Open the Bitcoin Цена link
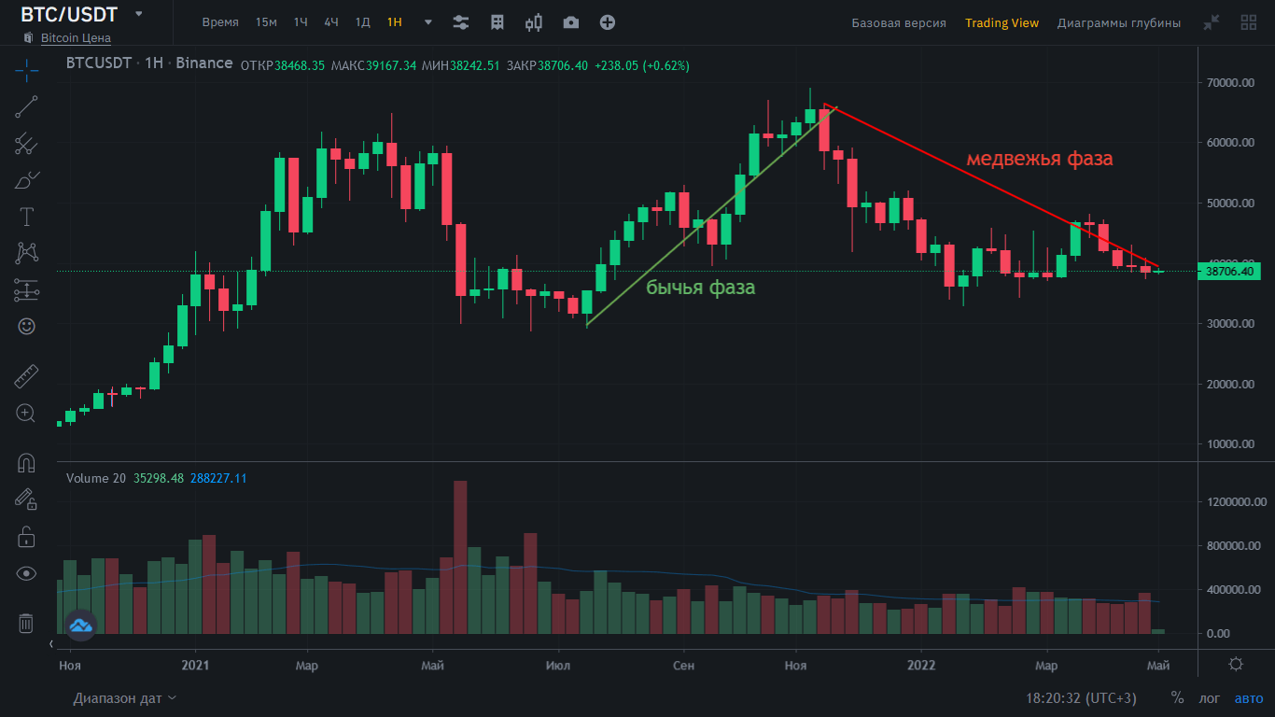Image resolution: width=1275 pixels, height=717 pixels. click(76, 38)
